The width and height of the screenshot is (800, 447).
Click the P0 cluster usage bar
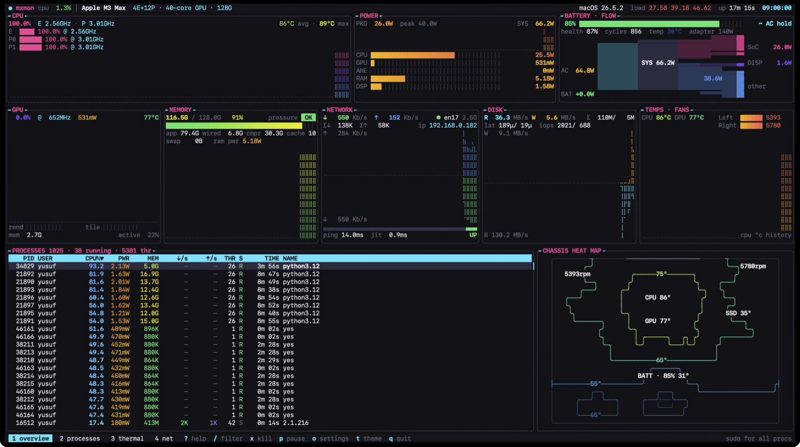(30, 39)
